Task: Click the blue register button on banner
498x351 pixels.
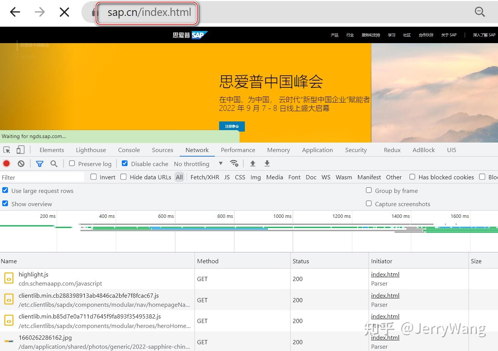Action: (x=232, y=126)
